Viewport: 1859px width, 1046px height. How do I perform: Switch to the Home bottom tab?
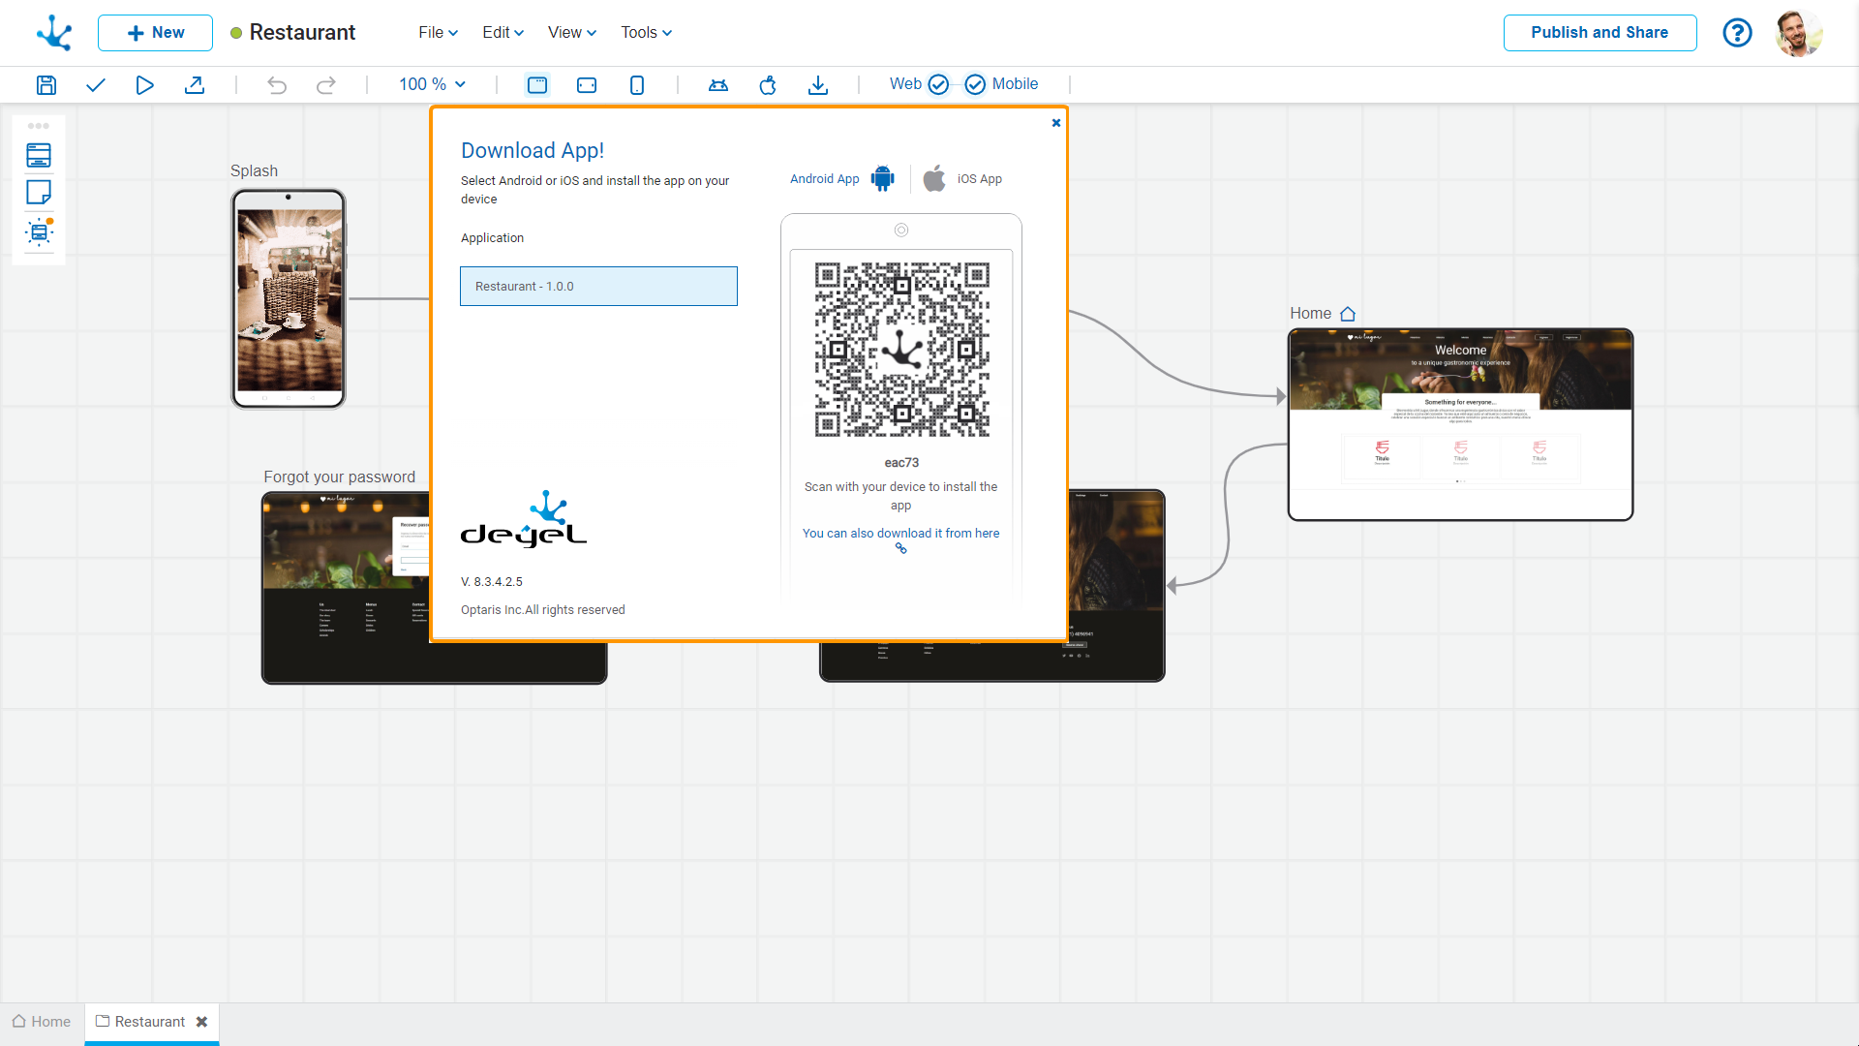[42, 1022]
